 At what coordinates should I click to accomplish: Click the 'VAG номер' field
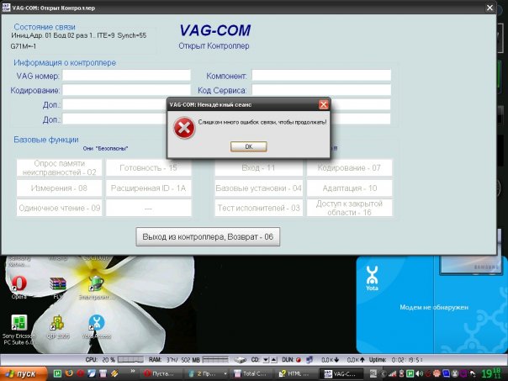click(126, 76)
